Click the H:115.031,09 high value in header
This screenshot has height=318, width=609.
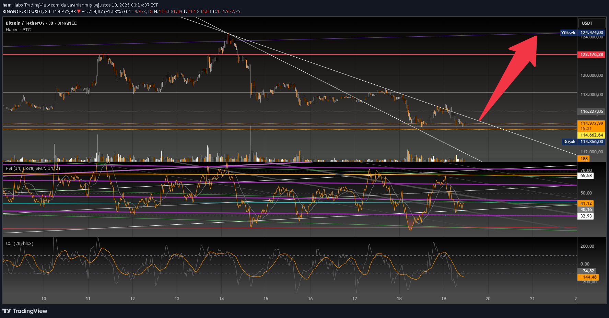[x=168, y=11]
